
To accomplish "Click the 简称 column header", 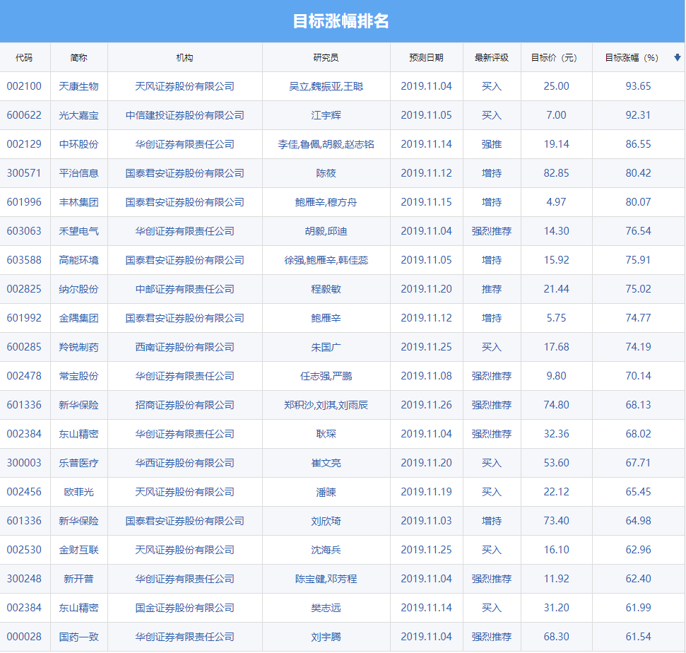I will [78, 58].
